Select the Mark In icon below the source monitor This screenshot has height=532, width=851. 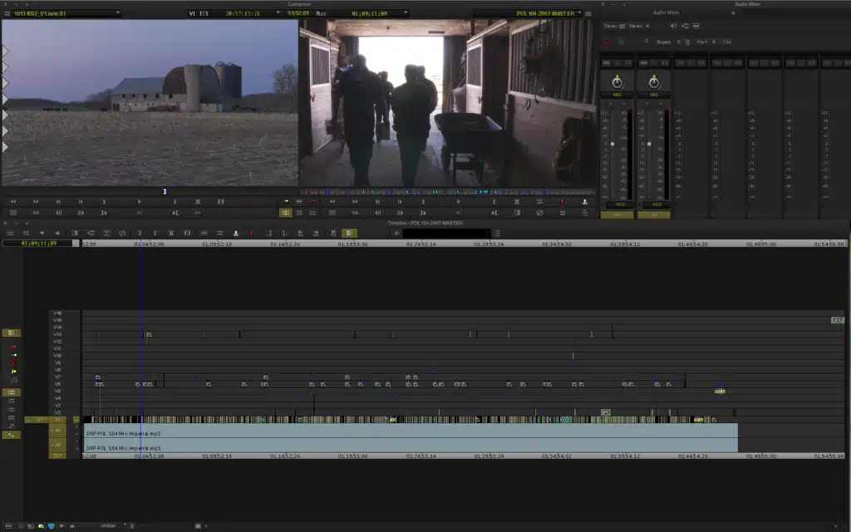coord(175,200)
